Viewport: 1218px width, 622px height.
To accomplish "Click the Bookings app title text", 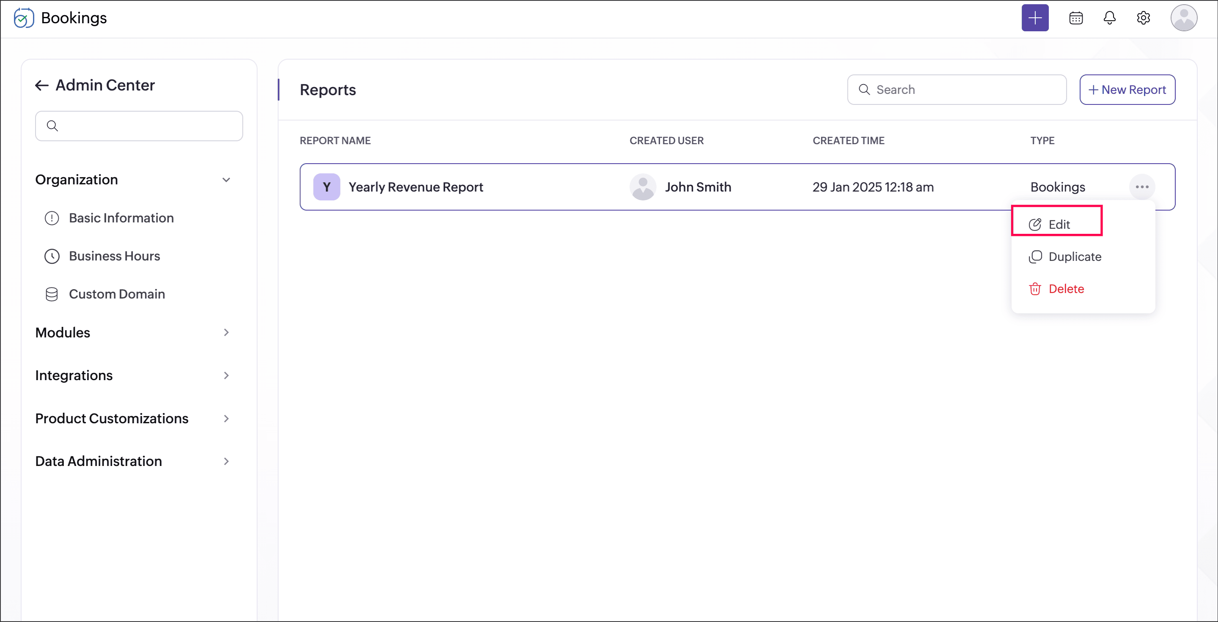I will (x=74, y=18).
